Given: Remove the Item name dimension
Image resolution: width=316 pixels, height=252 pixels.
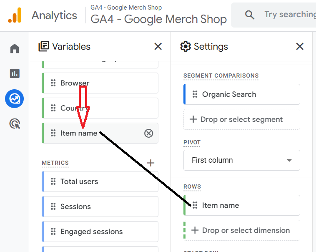Looking at the screenshot, I should pos(148,133).
